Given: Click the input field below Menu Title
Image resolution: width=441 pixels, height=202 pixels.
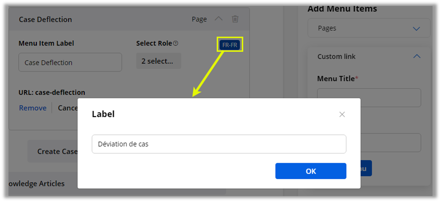Looking at the screenshot, I should tap(391, 143).
